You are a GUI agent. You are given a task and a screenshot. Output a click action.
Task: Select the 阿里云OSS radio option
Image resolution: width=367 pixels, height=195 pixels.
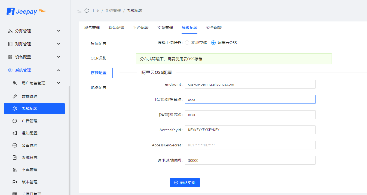pyautogui.click(x=213, y=43)
